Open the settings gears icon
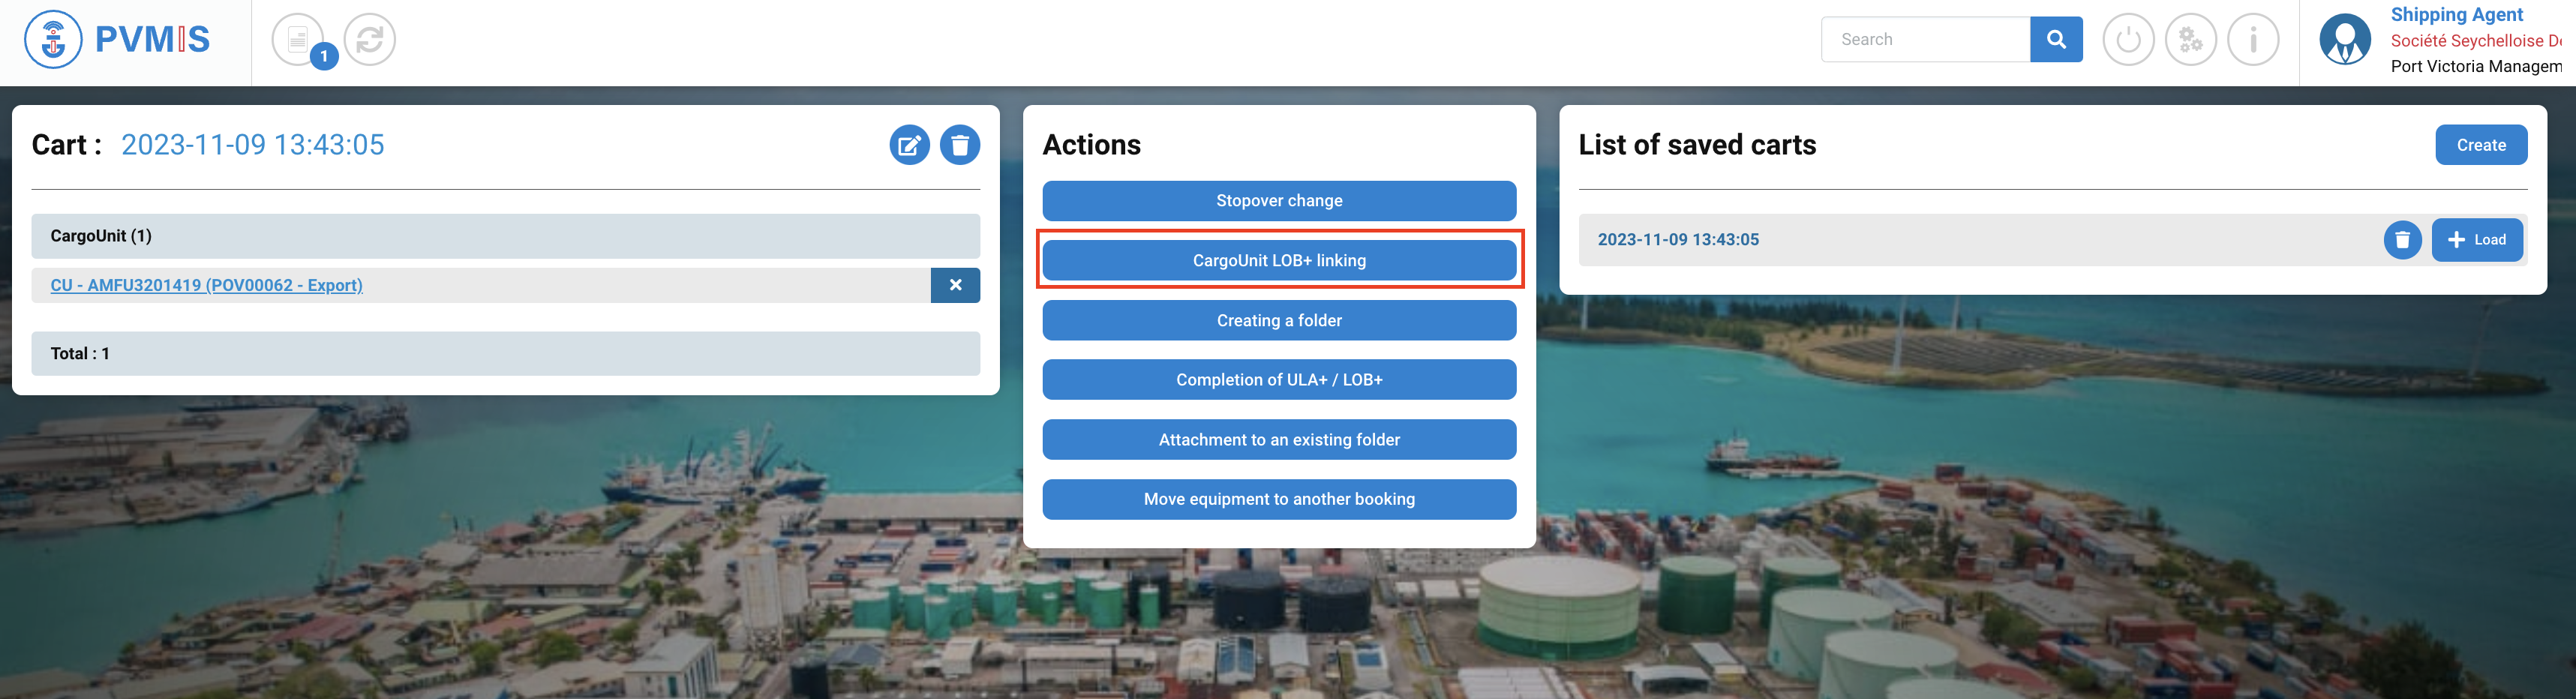Viewport: 2576px width, 699px height. tap(2190, 40)
